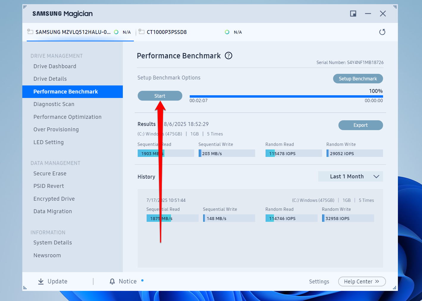This screenshot has height=301, width=422.
Task: Click the Setup Benchmark button
Action: [358, 79]
